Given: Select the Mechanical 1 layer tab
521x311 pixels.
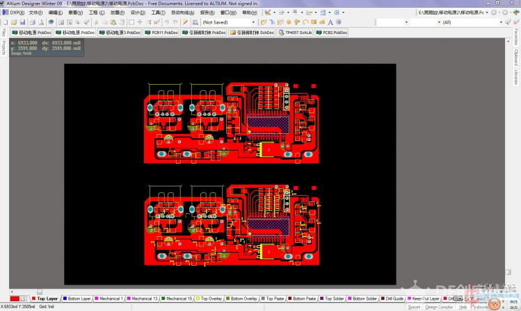Looking at the screenshot, I should 109,299.
